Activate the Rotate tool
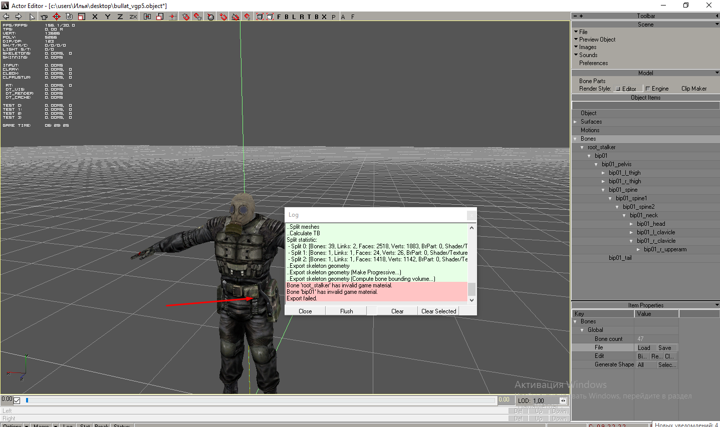Screen dimensions: 720x427 click(69, 17)
